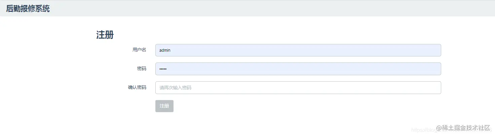Click empty area inside 密码 field after dots
The width and height of the screenshot is (495, 136).
click(x=303, y=69)
